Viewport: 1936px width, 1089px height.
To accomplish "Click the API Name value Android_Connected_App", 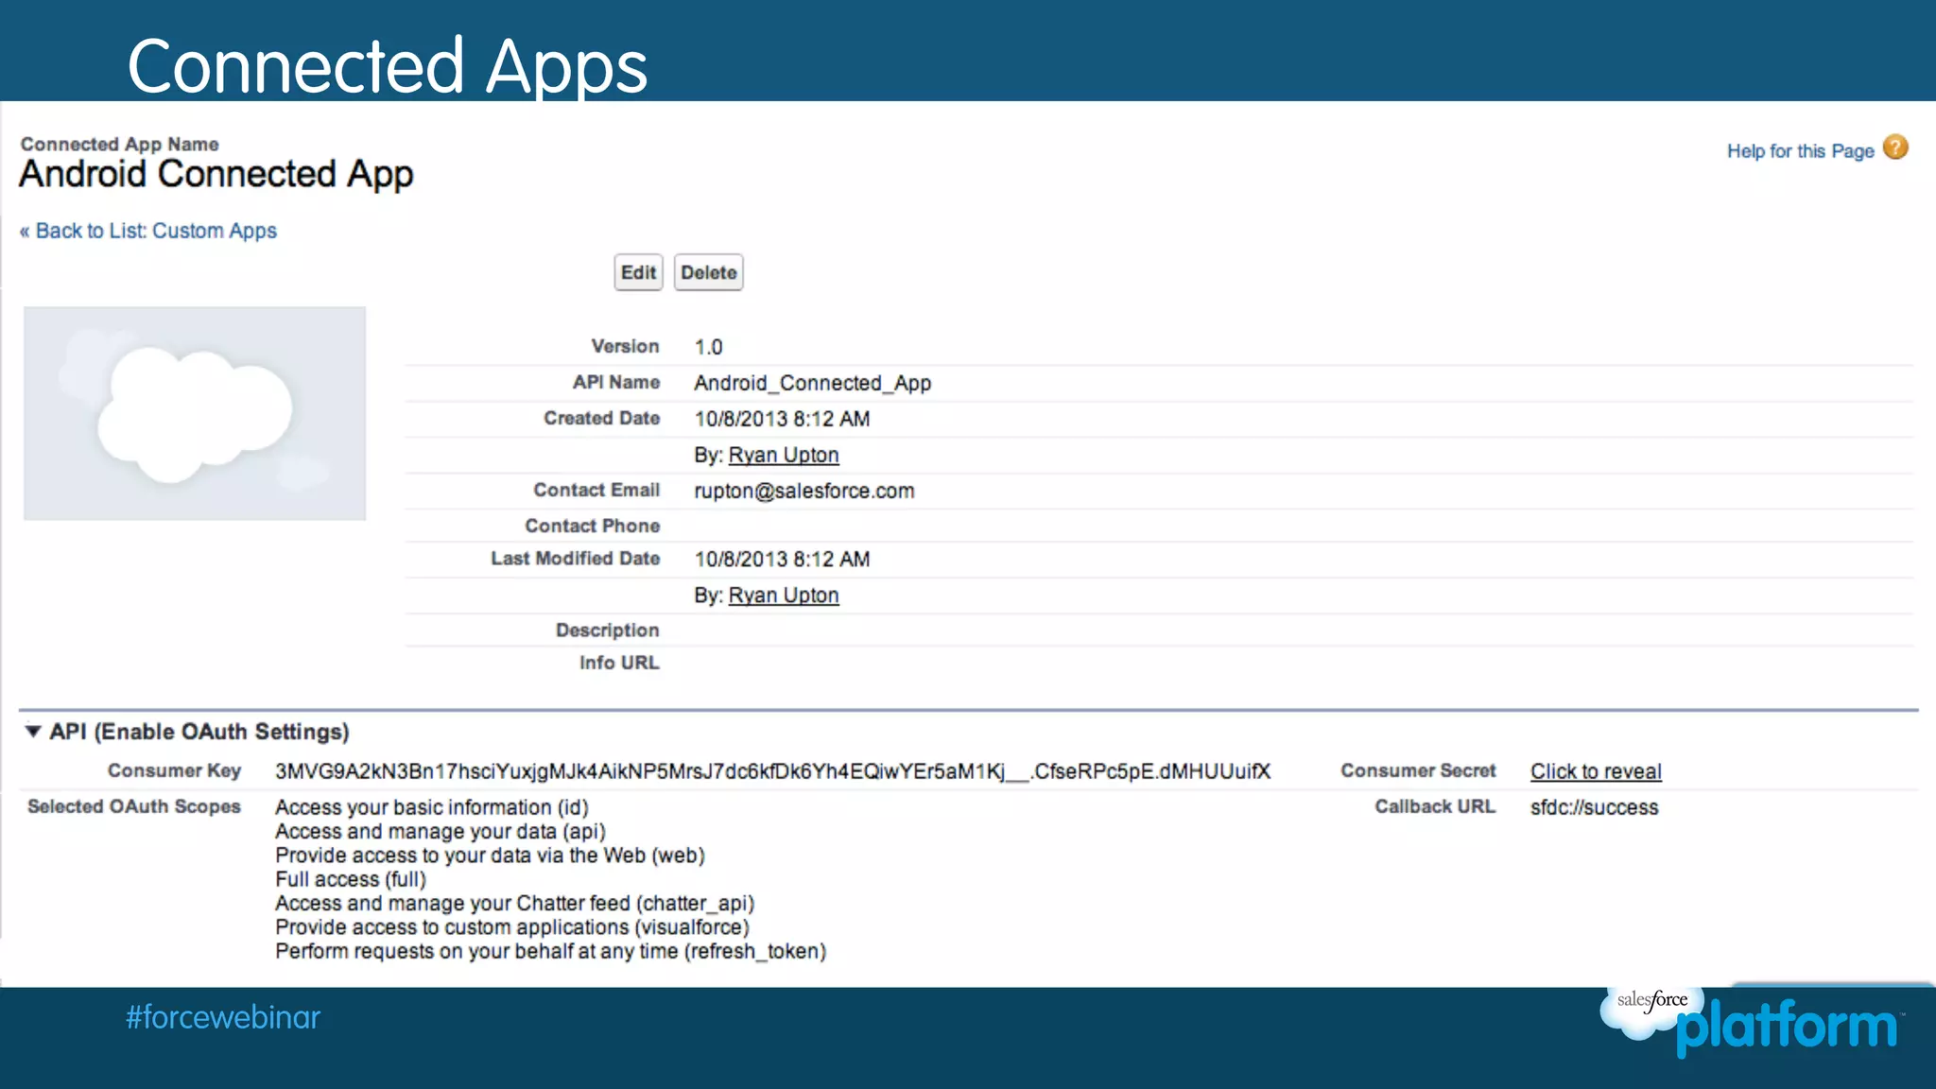I will [x=813, y=383].
